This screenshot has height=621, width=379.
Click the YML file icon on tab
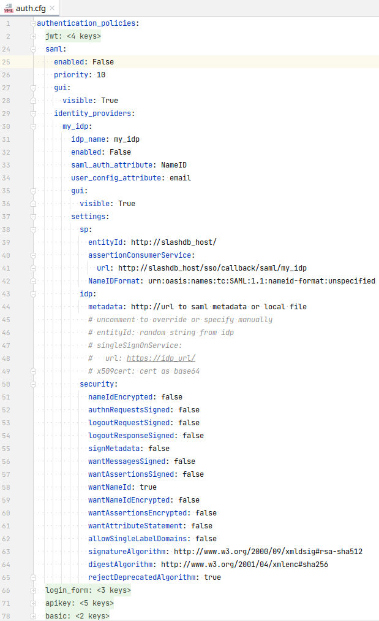[x=9, y=9]
